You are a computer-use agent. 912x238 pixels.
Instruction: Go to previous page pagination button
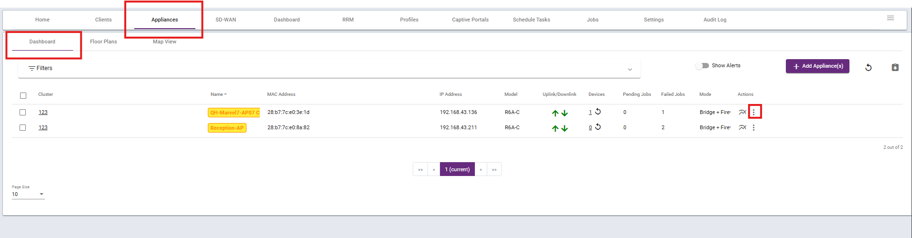coord(434,169)
